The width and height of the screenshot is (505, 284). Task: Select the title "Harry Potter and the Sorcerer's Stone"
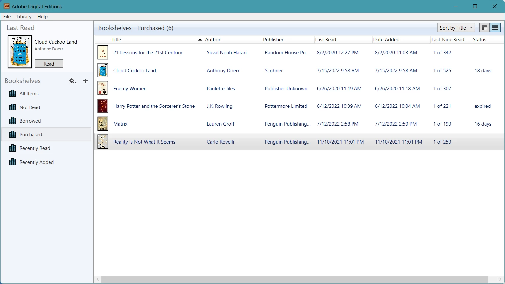[154, 106]
